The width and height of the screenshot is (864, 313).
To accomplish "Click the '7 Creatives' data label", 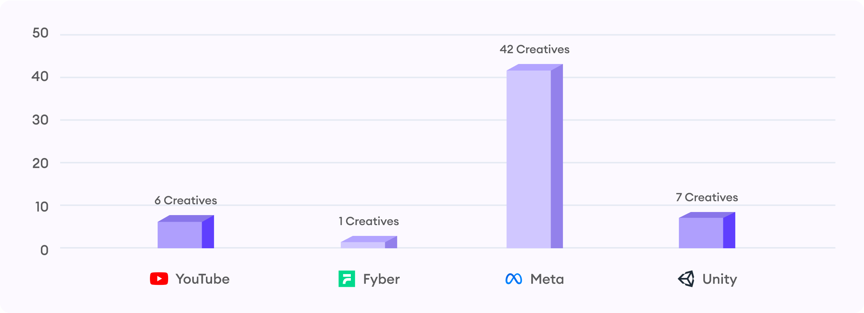I will click(707, 197).
